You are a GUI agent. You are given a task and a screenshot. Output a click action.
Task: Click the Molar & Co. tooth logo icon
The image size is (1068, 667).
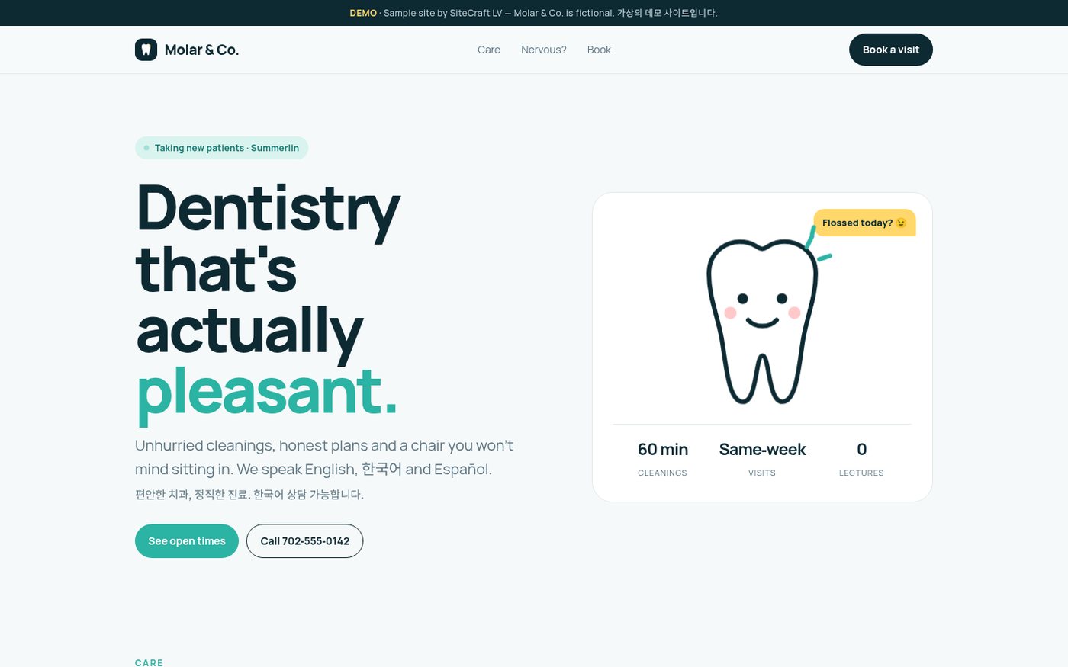(x=146, y=50)
